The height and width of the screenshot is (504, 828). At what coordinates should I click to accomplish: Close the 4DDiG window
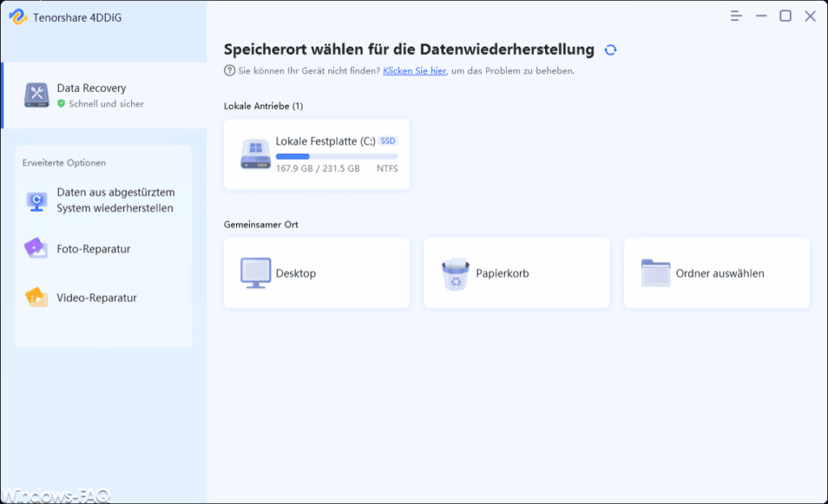click(810, 16)
